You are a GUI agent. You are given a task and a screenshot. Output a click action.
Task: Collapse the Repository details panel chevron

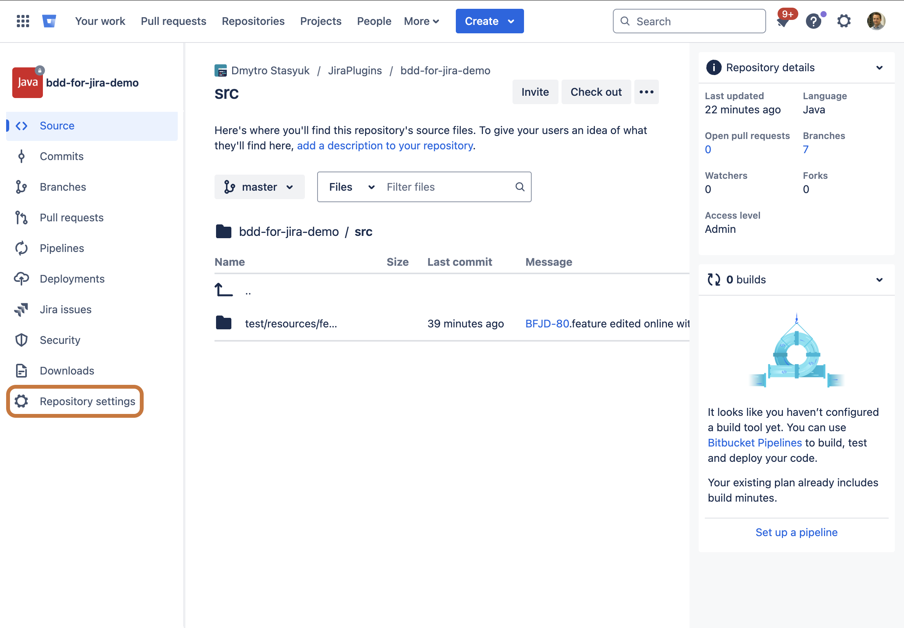(879, 68)
